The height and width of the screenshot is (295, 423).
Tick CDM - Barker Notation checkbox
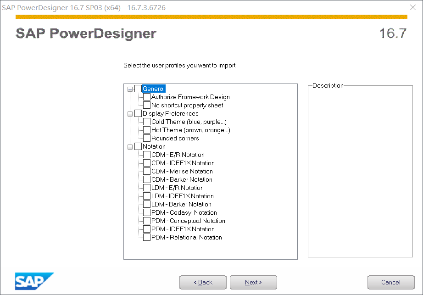coord(147,179)
